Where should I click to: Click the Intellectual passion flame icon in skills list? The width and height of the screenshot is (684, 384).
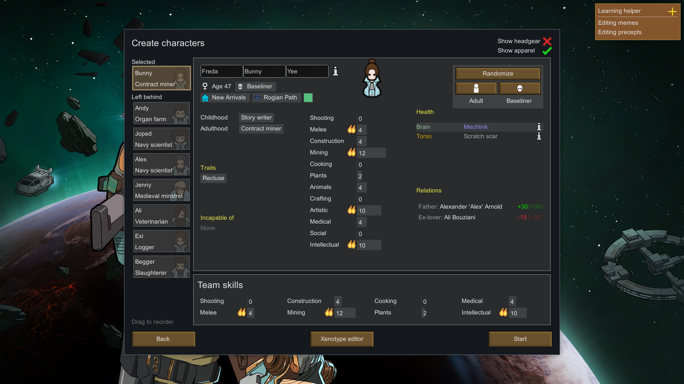[x=351, y=244]
